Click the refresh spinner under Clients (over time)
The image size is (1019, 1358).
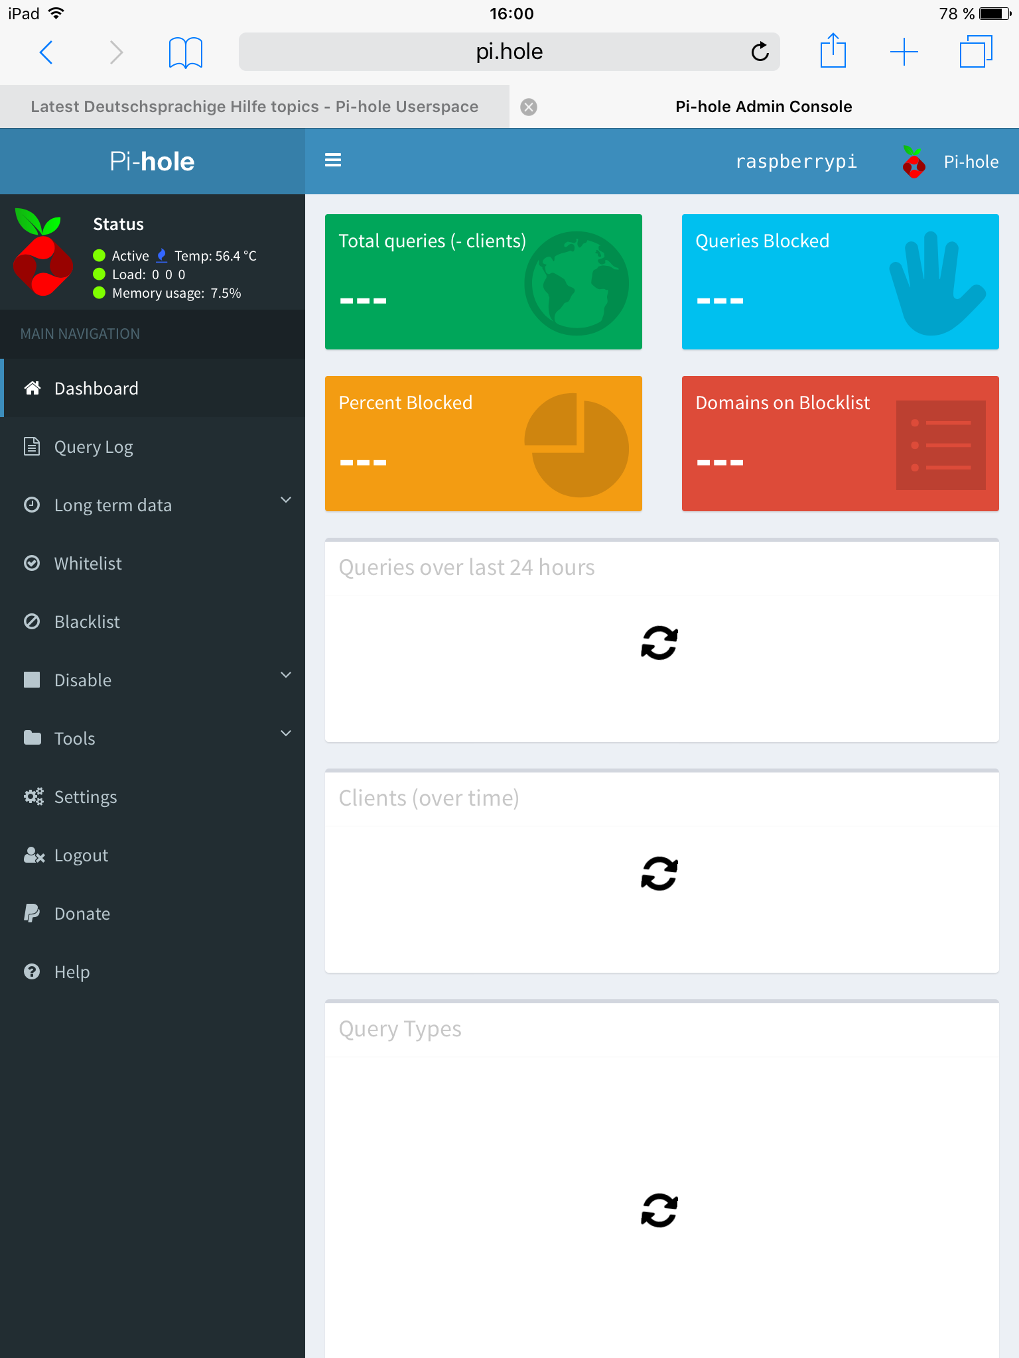659,874
